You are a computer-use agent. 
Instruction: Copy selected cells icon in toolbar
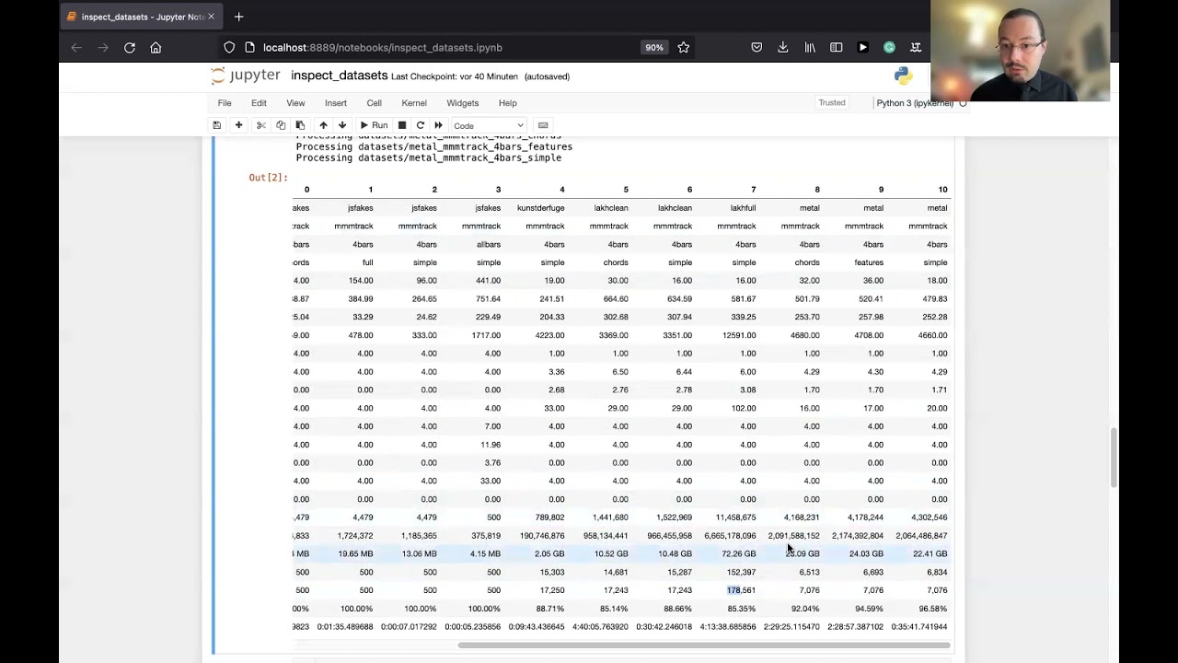(x=281, y=125)
